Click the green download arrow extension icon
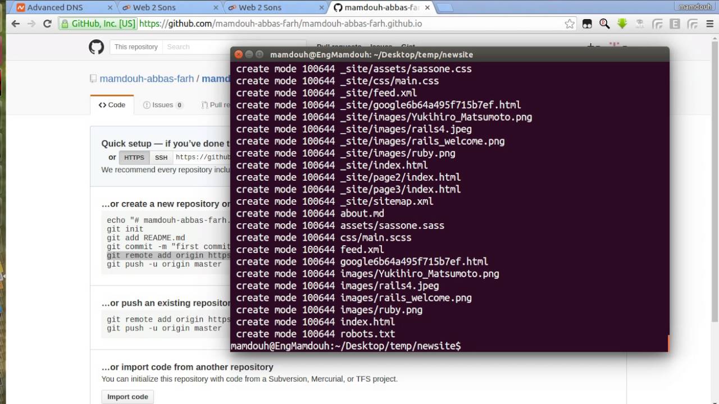 (622, 24)
